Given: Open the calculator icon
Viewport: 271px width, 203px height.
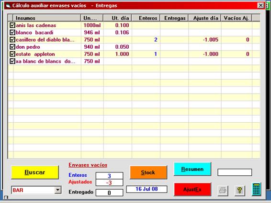Looking at the screenshot, I should 256,189.
